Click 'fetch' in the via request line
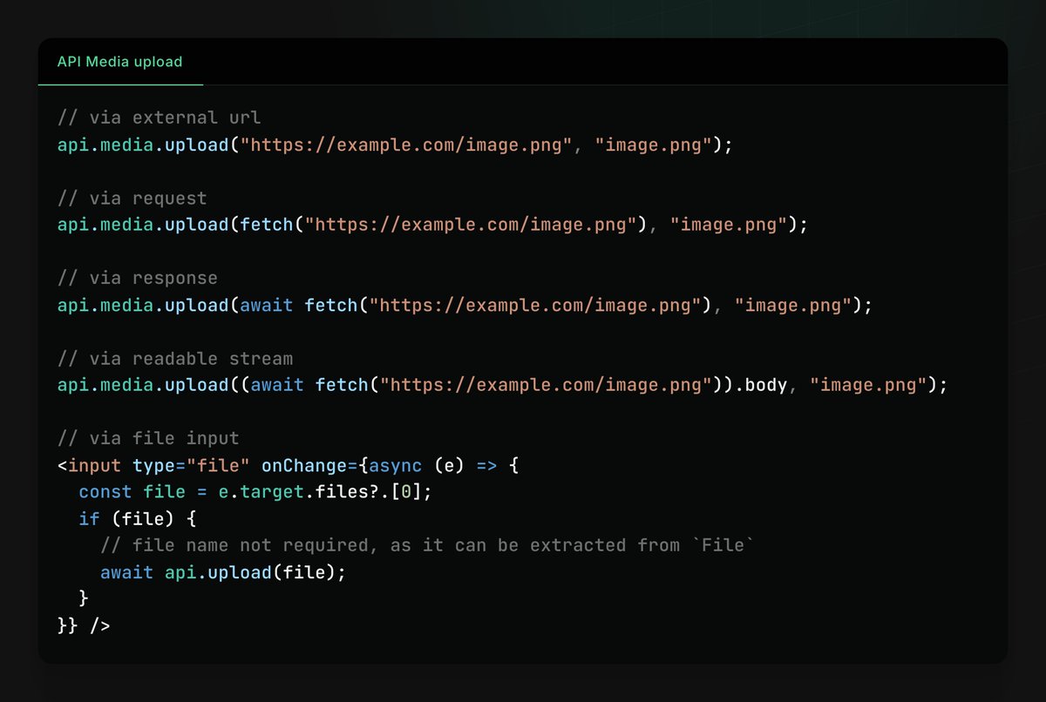 266,225
